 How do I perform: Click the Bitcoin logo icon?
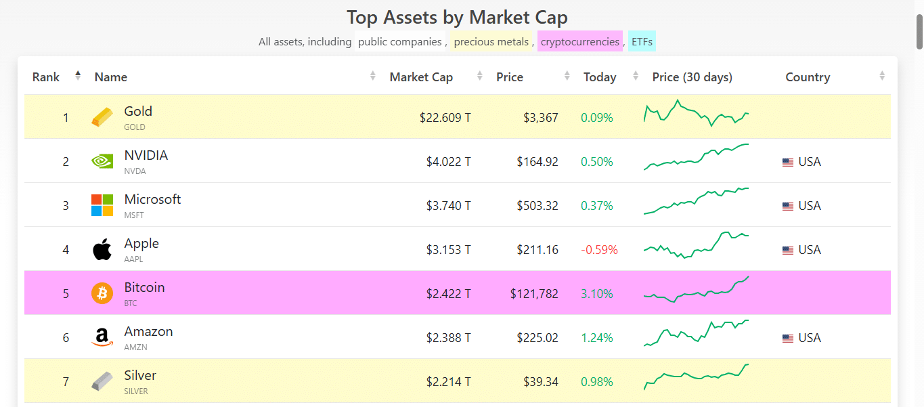point(102,293)
